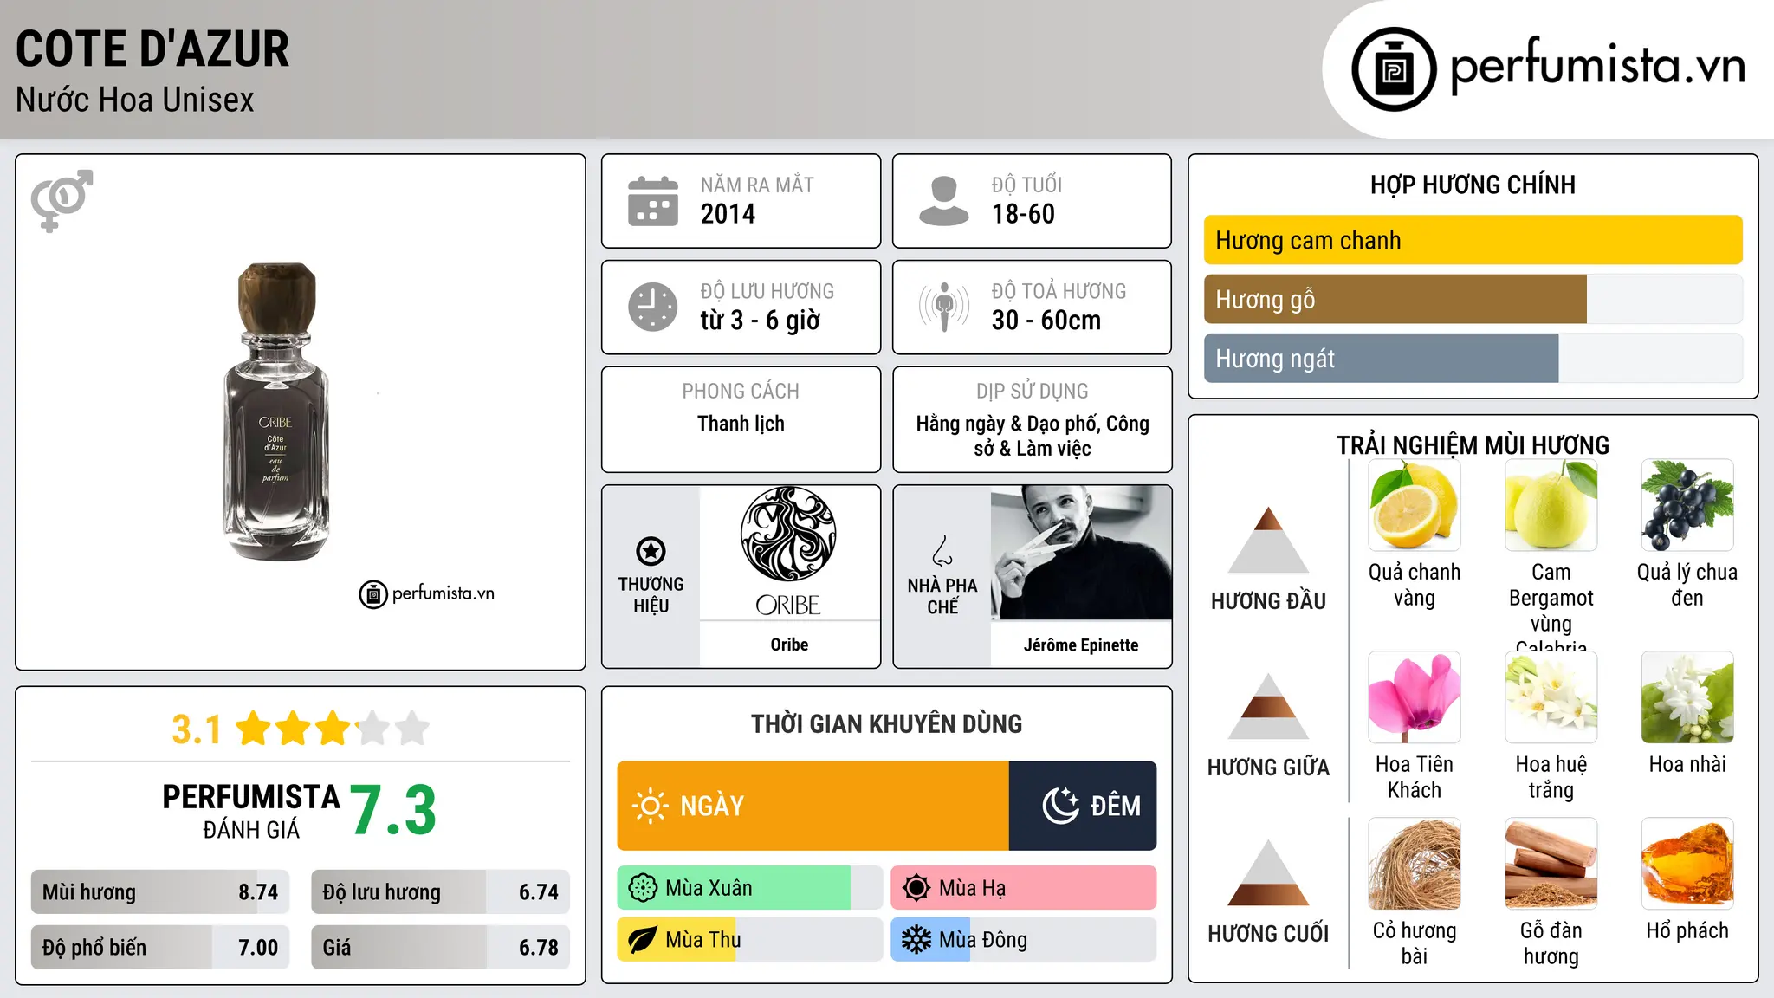Click the Giá 6.78 score bar
The width and height of the screenshot is (1774, 998).
440,948
